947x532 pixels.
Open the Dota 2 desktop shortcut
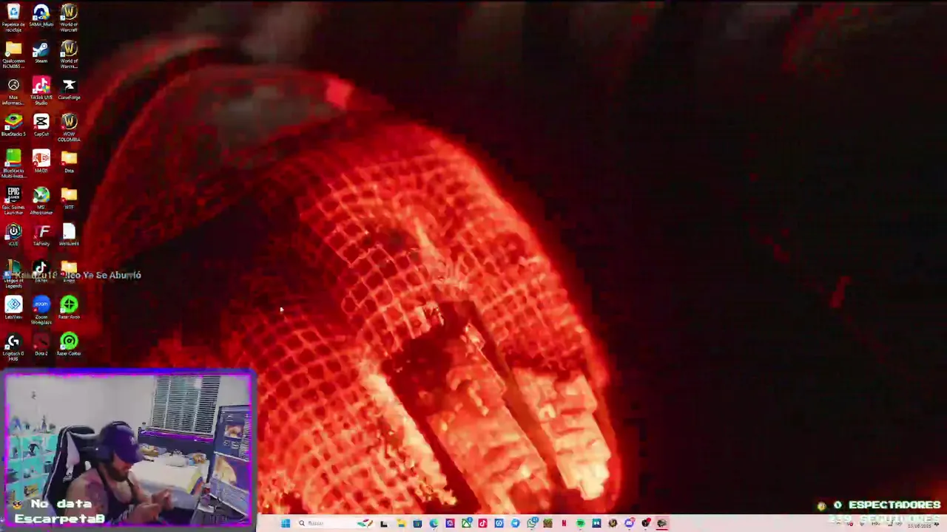(41, 344)
